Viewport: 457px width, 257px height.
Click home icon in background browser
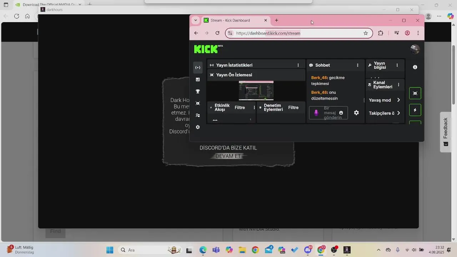tap(27, 16)
